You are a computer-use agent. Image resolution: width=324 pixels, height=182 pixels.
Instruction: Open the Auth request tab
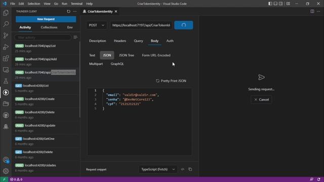point(170,41)
